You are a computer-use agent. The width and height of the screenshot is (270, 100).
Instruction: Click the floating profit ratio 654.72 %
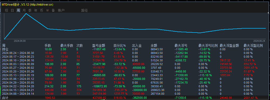[250, 64]
